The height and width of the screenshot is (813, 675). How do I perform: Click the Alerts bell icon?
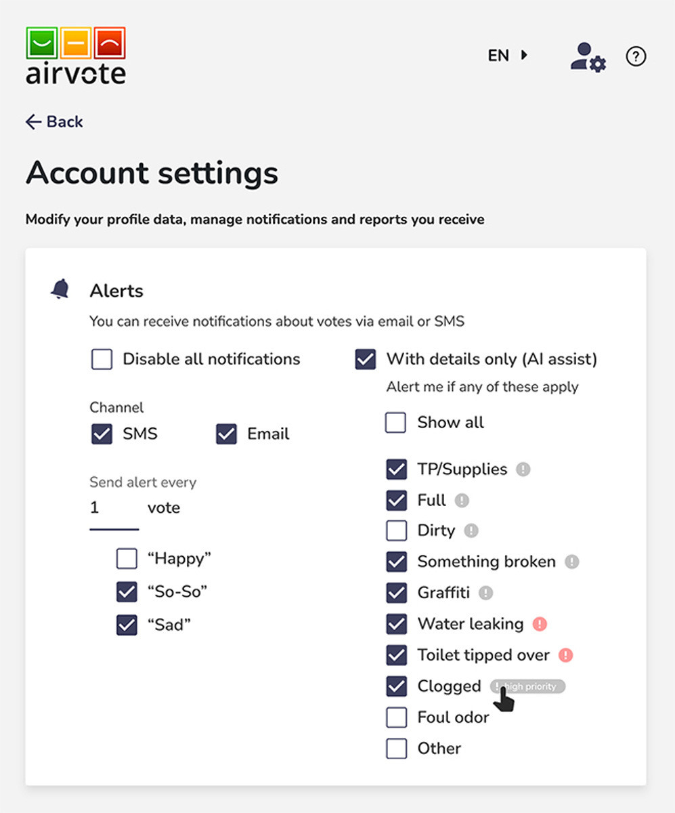[60, 290]
